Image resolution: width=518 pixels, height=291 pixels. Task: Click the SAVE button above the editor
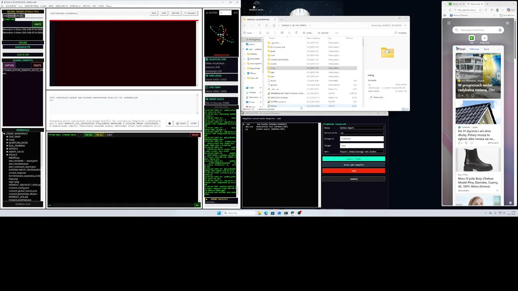click(154, 13)
